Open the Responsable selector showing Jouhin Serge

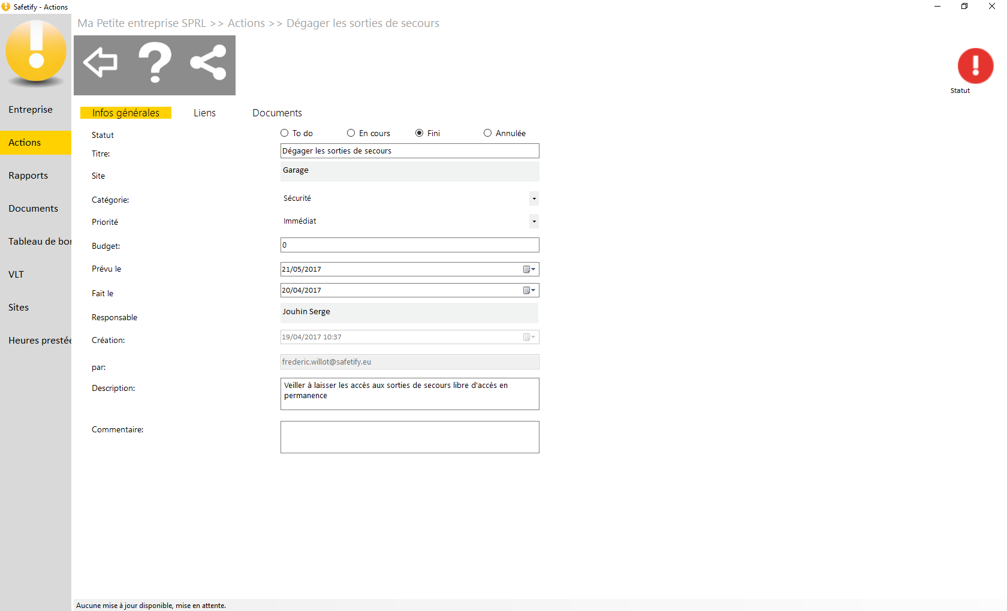[x=409, y=312]
